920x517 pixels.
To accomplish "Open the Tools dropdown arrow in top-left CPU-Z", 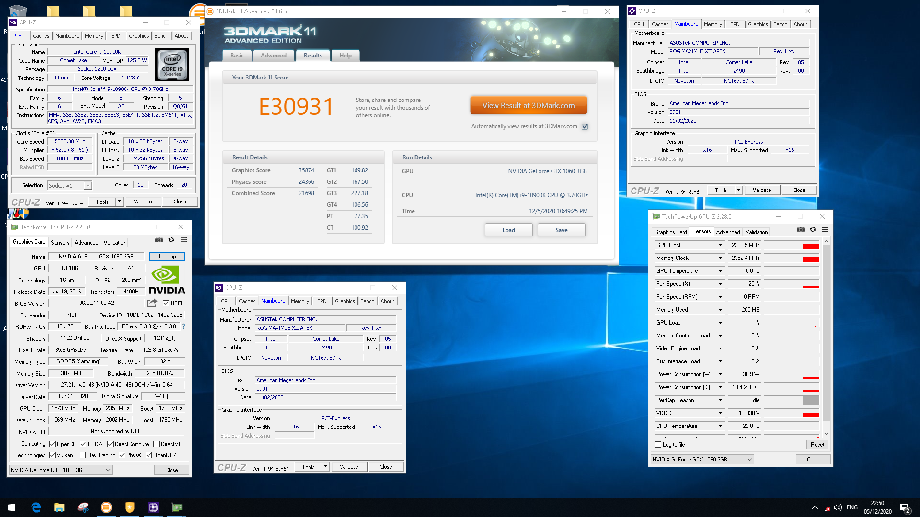I will point(119,202).
